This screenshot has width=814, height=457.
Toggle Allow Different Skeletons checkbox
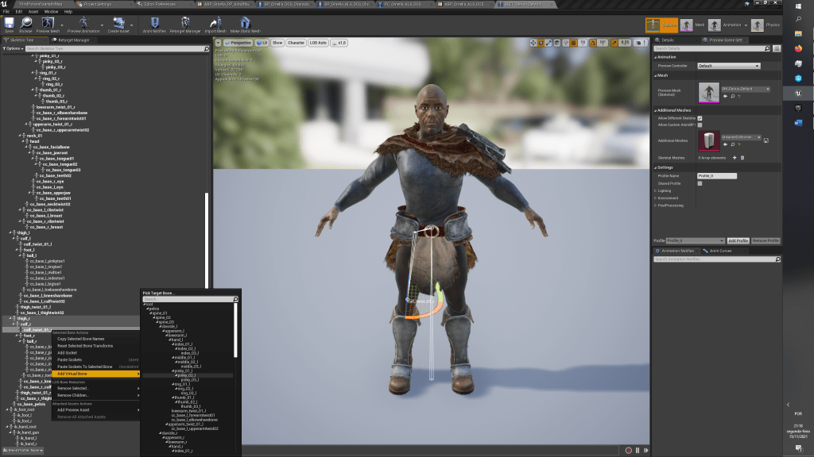tap(700, 118)
